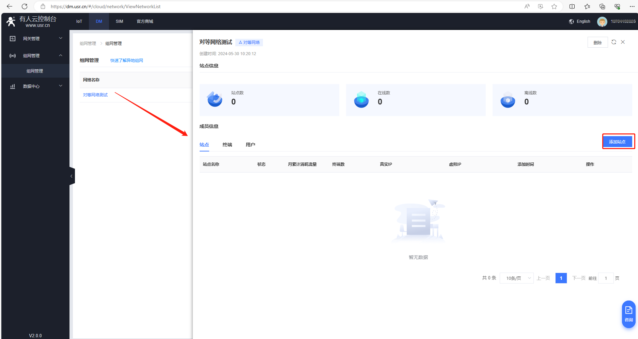638x339 pixels.
Task: Expand the 数据中心 sidebar menu
Action: [35, 86]
